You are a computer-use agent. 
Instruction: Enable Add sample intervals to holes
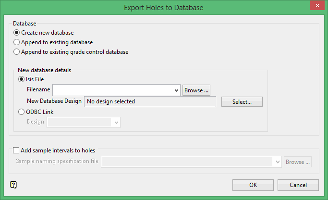(x=17, y=150)
